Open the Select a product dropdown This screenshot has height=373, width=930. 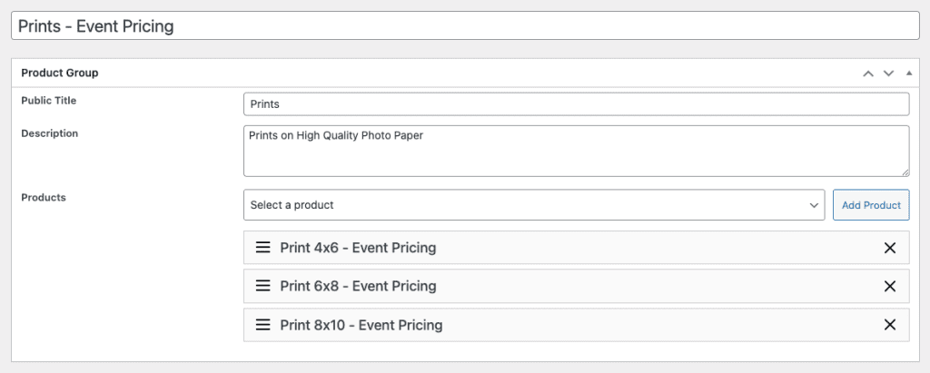(533, 205)
